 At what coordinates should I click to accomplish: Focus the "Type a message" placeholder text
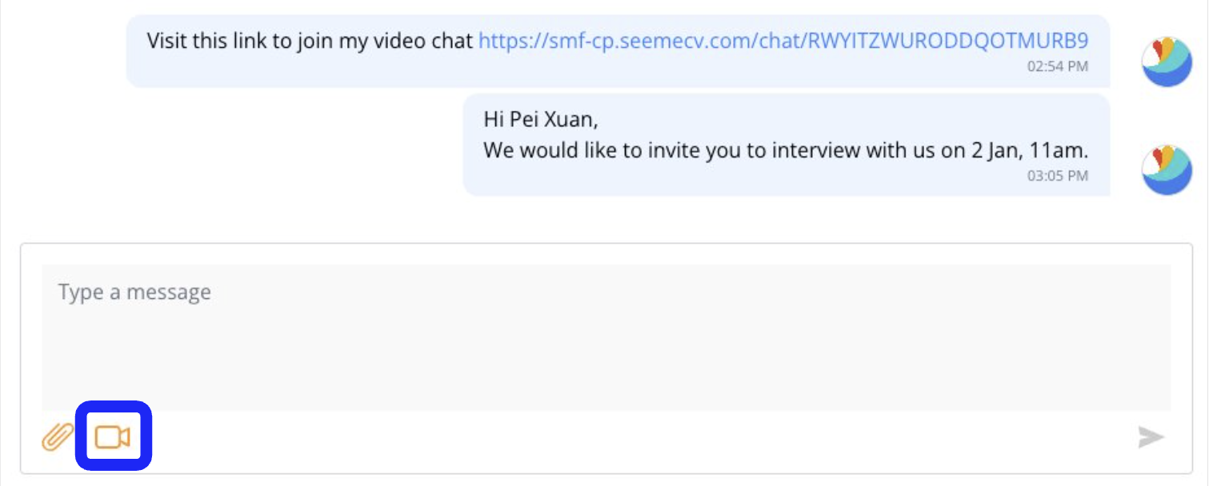134,293
